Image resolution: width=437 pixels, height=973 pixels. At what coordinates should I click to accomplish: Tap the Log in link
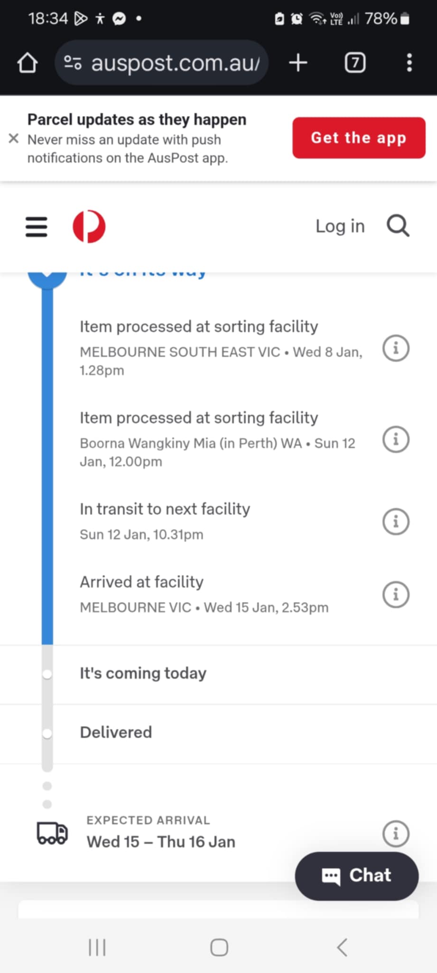pyautogui.click(x=340, y=226)
